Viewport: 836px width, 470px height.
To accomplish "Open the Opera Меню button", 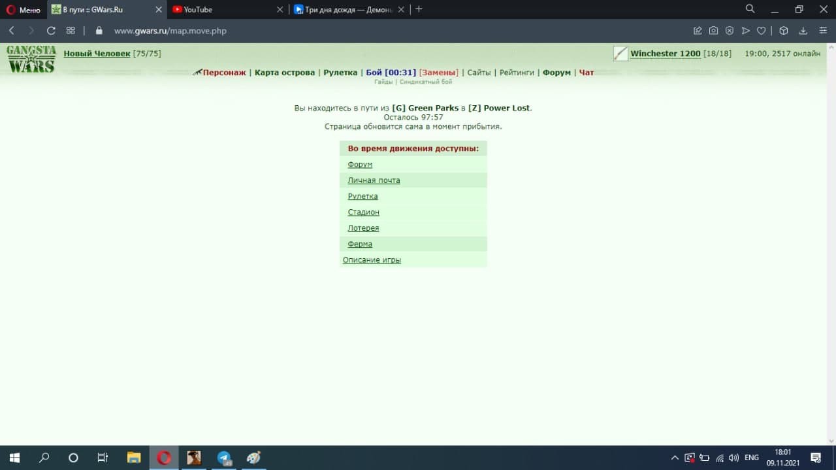I will point(24,10).
